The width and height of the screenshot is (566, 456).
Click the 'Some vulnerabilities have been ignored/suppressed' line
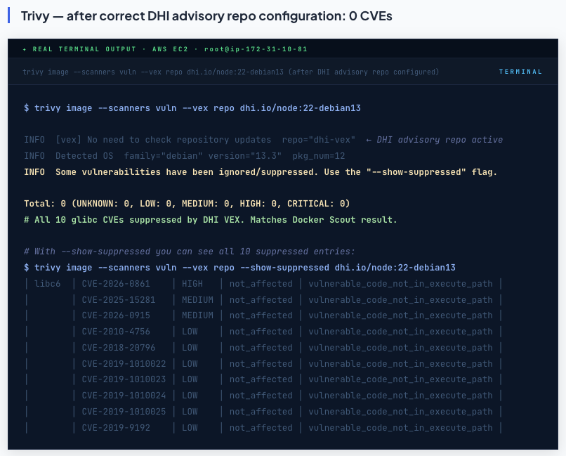coord(261,172)
